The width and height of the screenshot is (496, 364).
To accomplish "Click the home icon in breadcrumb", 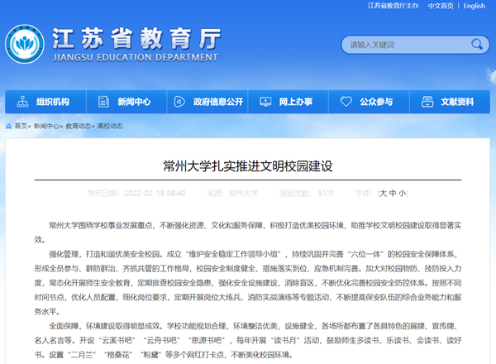I will coord(9,127).
